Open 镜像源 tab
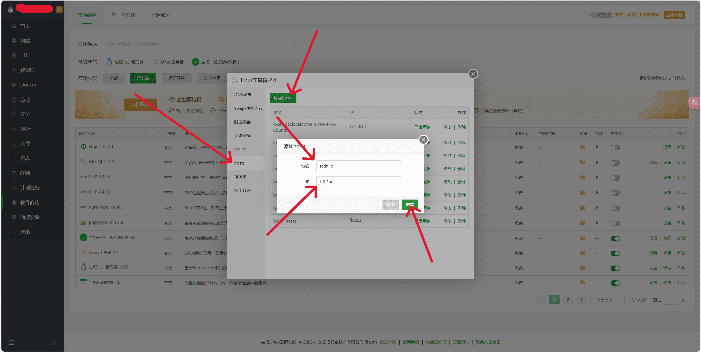 click(246, 177)
